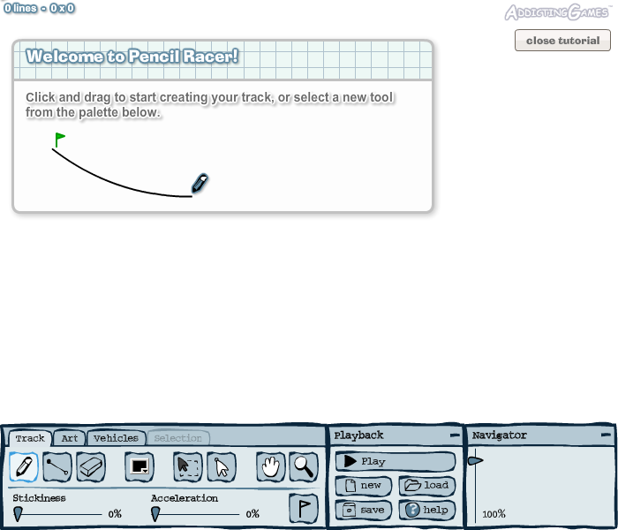Open a saved track with load button
This screenshot has height=530, width=618.
click(x=427, y=486)
